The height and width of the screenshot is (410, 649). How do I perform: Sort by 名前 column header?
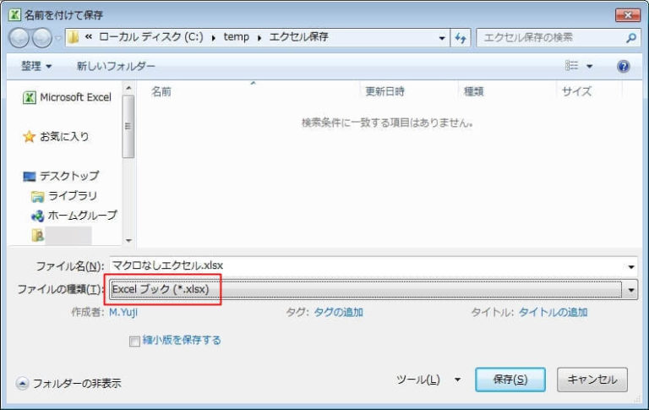[x=161, y=91]
